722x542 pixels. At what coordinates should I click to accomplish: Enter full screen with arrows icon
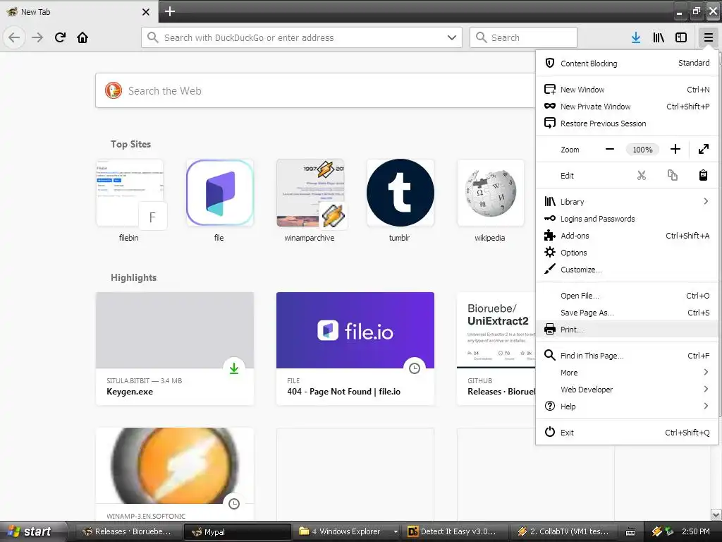[x=703, y=150]
